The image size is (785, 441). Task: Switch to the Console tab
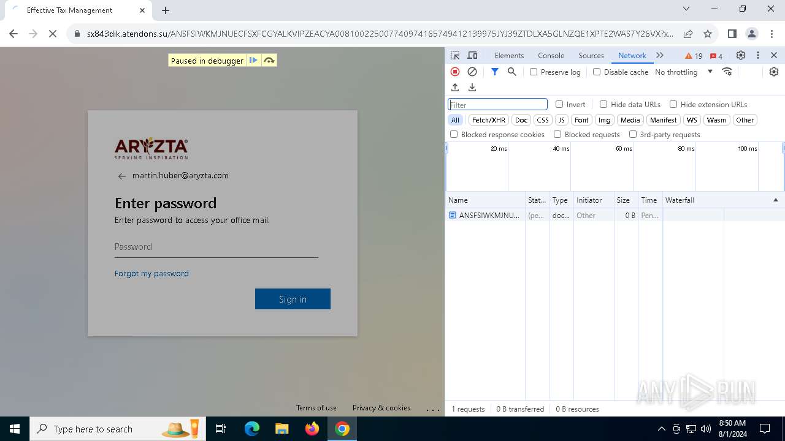[x=551, y=55]
